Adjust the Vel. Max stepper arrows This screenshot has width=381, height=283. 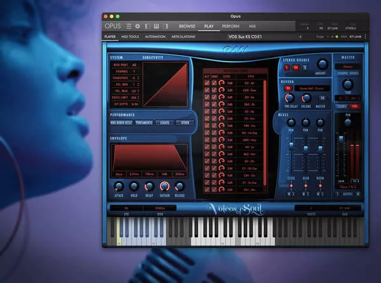pyautogui.click(x=138, y=91)
